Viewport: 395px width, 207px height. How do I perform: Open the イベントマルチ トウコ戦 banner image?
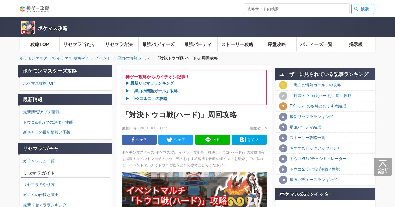pos(194,189)
